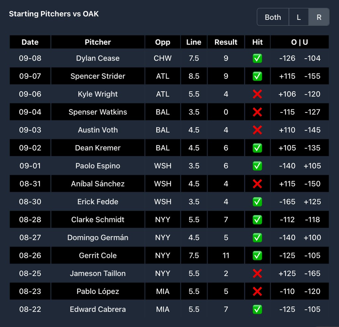The height and width of the screenshot is (327, 339).
Task: Click red X in Kyle Wright row
Action: pyautogui.click(x=257, y=94)
